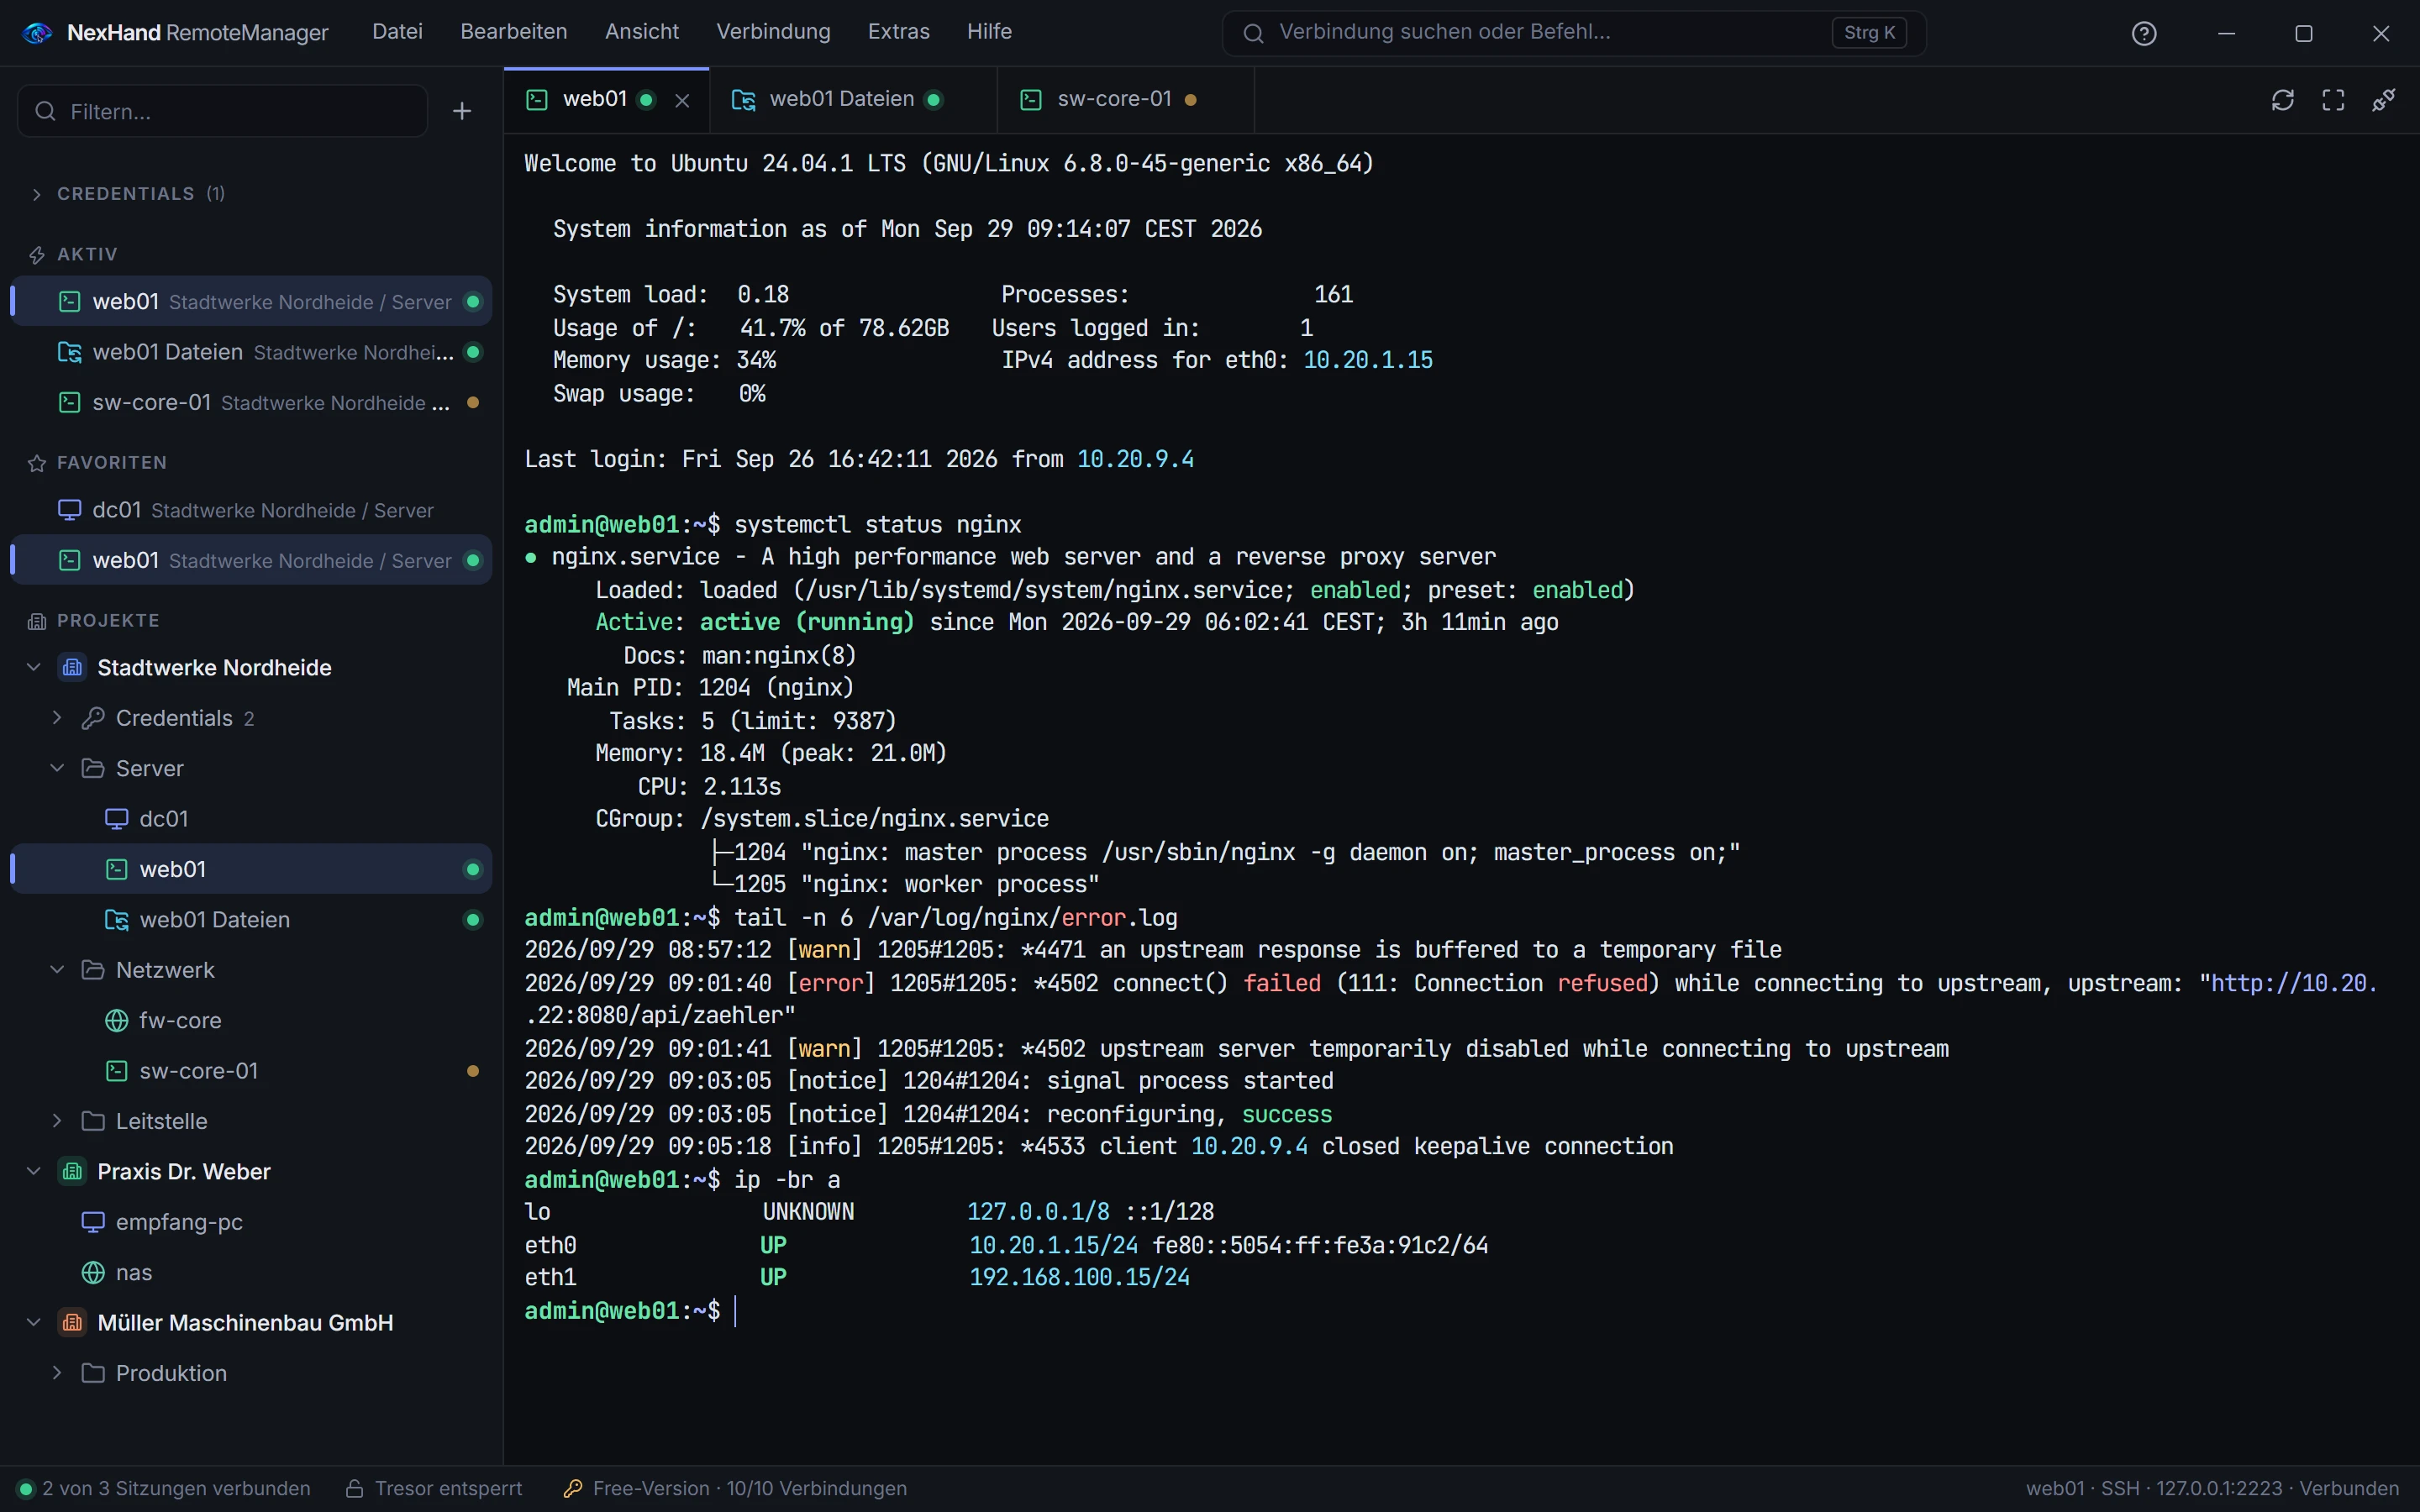2420x1512 pixels.
Task: Switch to the web01 Dateien tab
Action: click(853, 99)
